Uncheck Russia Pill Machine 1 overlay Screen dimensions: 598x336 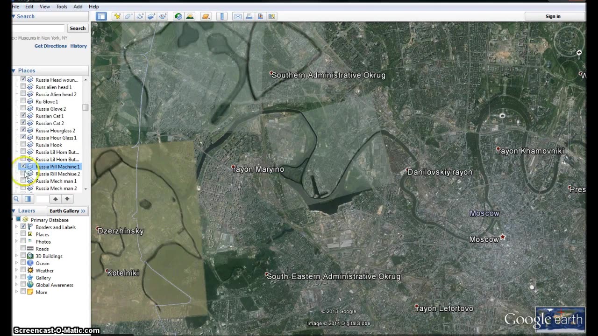click(23, 166)
